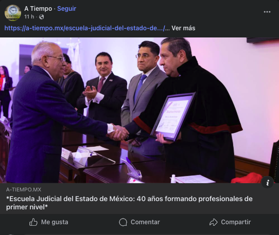Click the share arrow Compartir icon
279x235 pixels.
pyautogui.click(x=213, y=222)
